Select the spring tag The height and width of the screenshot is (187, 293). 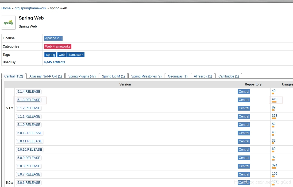pos(51,55)
